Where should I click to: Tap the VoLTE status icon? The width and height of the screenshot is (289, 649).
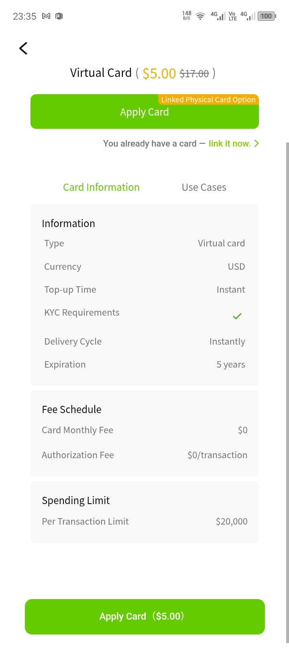[x=232, y=16]
